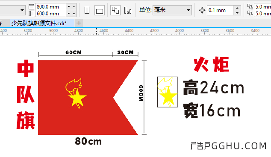Click the page height icon

[x=31, y=14]
